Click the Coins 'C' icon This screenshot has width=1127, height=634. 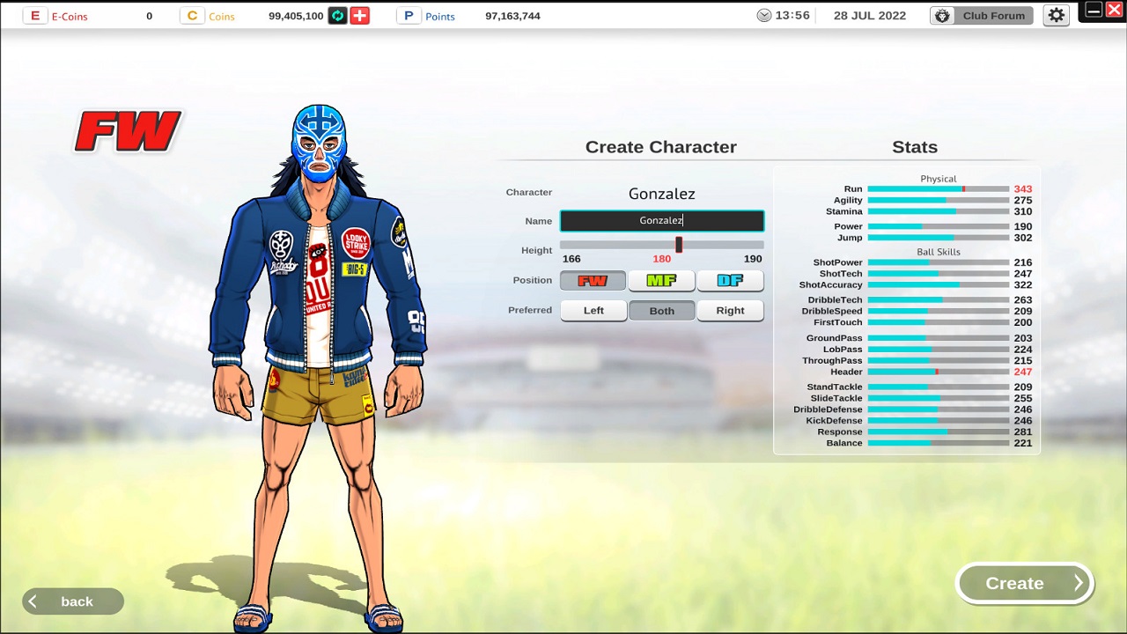192,16
